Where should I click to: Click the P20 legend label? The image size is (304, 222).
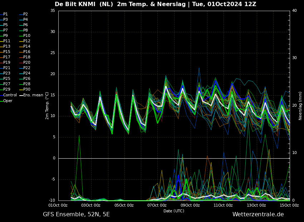(26, 63)
